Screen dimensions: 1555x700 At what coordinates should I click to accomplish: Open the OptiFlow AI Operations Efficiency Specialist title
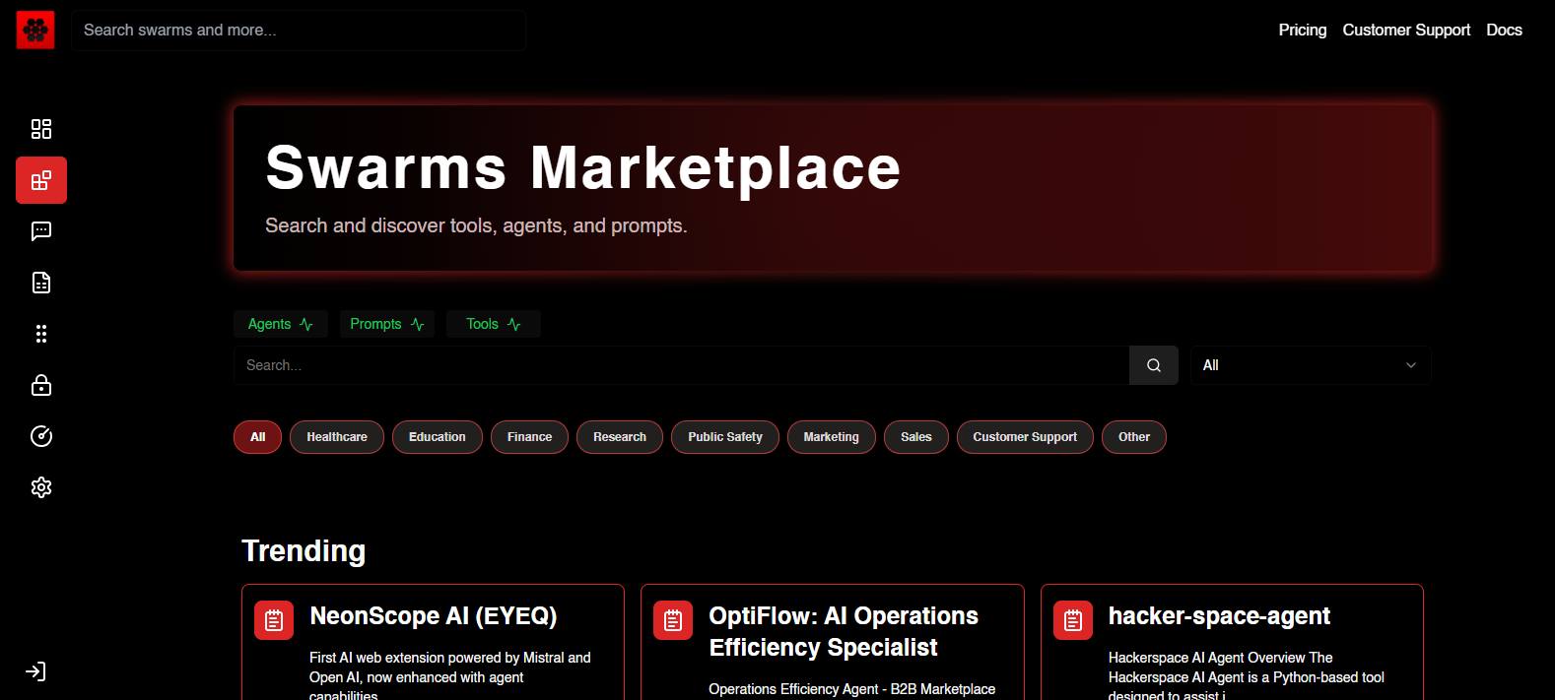click(x=844, y=632)
